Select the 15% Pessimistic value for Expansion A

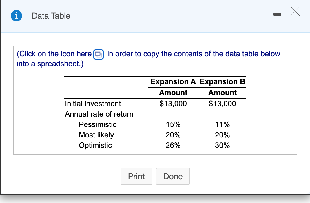(x=173, y=124)
